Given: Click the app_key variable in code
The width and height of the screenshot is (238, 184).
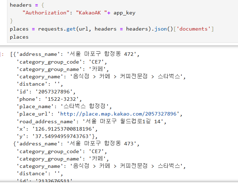Looking at the screenshot, I should click(124, 13).
